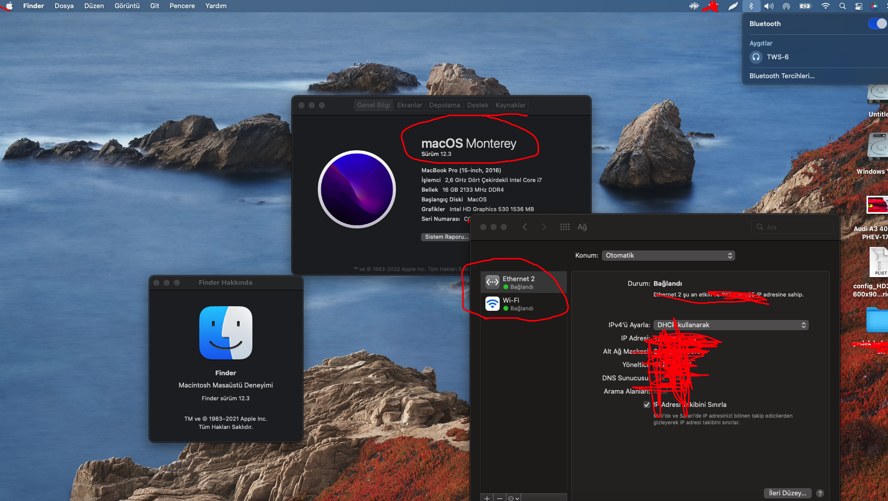Switch to the Destek tab
This screenshot has width=888, height=501.
(478, 105)
